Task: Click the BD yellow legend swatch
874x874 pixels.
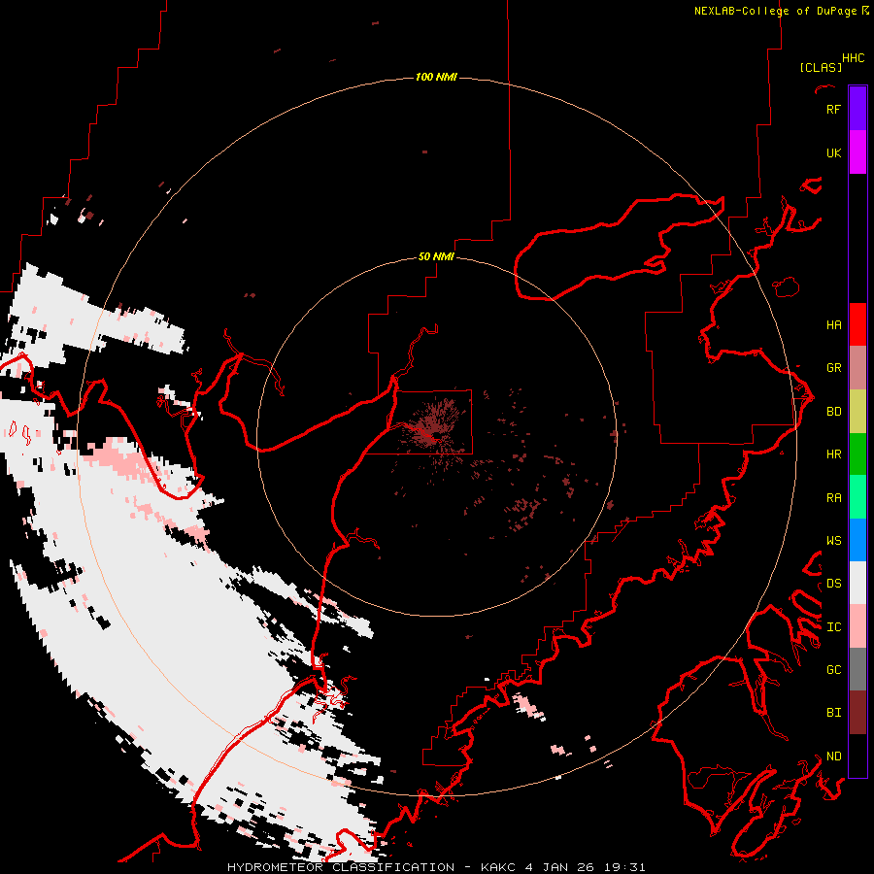Action: [857, 412]
